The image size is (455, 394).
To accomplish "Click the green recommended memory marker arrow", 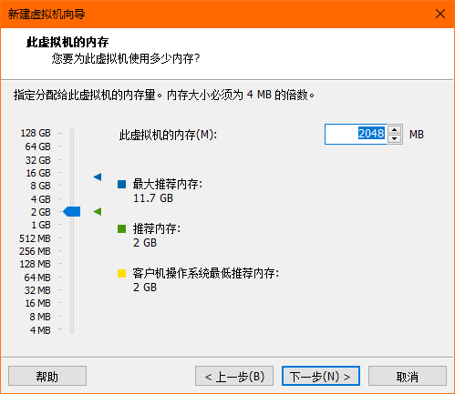I will [98, 211].
